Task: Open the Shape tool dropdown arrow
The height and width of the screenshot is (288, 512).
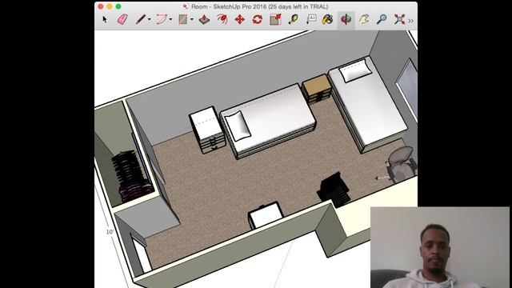Action: (x=192, y=19)
